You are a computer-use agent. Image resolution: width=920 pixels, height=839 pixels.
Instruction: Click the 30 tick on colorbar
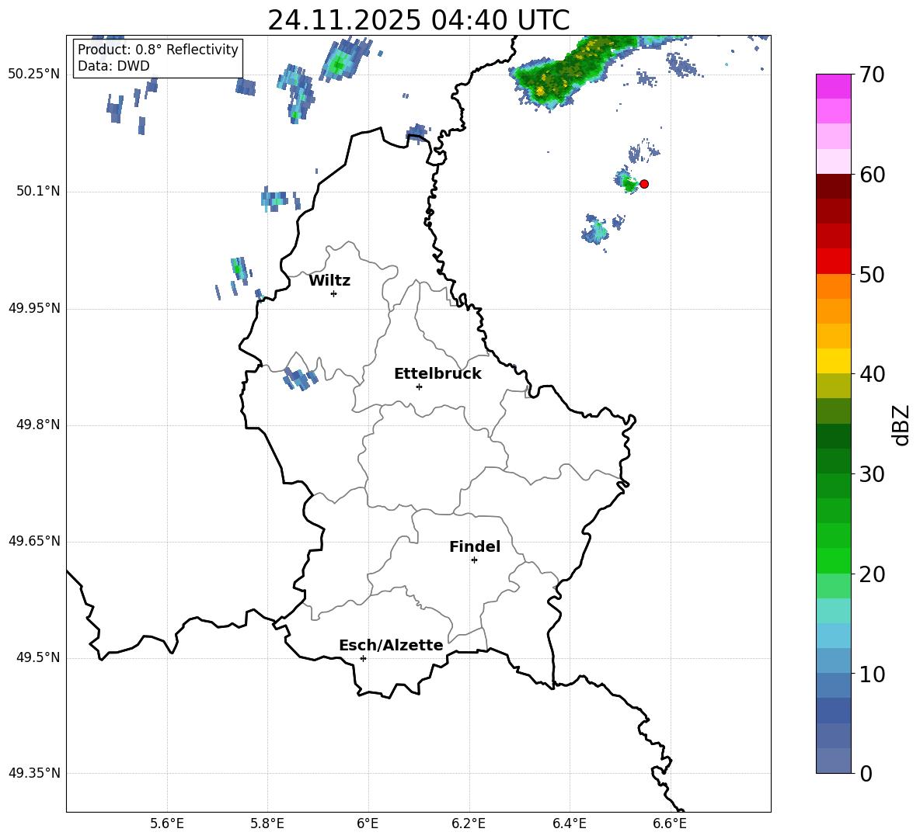pyautogui.click(x=872, y=474)
